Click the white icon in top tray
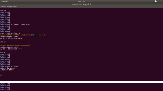This screenshot has height=91, width=163. (x=156, y=1)
